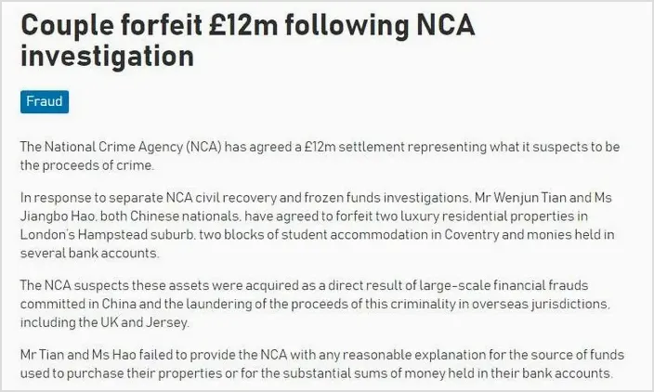The image size is (654, 392).
Task: Click the word 'investigation' in the headline
Action: [x=107, y=57]
